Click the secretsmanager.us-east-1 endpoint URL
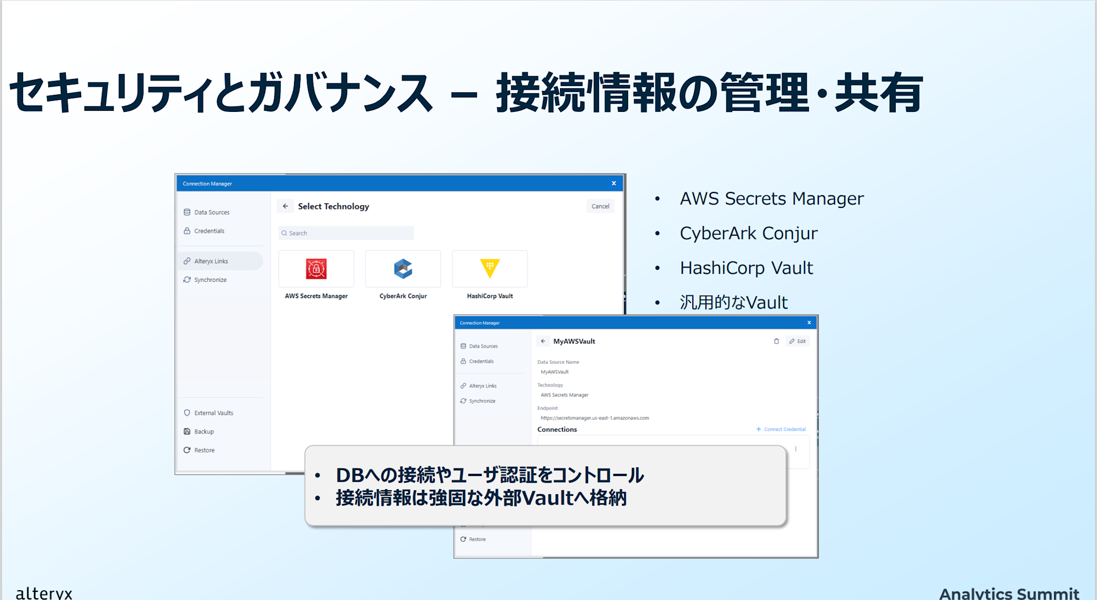 pos(595,418)
